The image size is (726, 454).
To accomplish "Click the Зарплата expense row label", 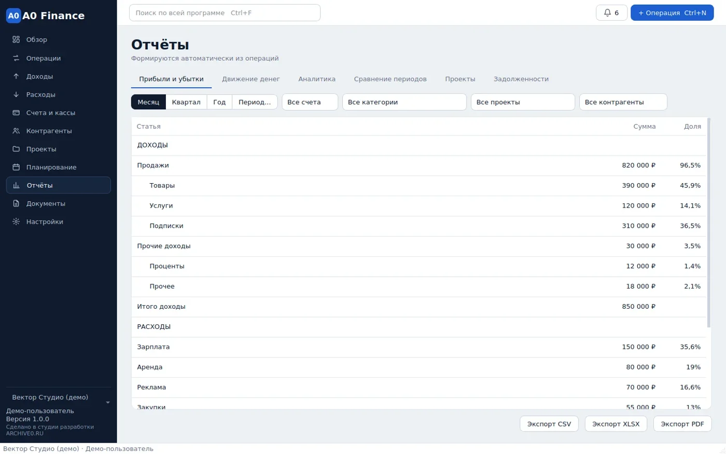I will [153, 347].
